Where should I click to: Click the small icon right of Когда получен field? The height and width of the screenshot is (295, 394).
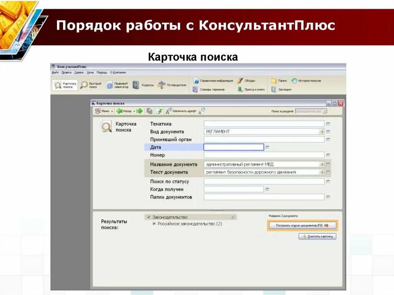coord(267,189)
